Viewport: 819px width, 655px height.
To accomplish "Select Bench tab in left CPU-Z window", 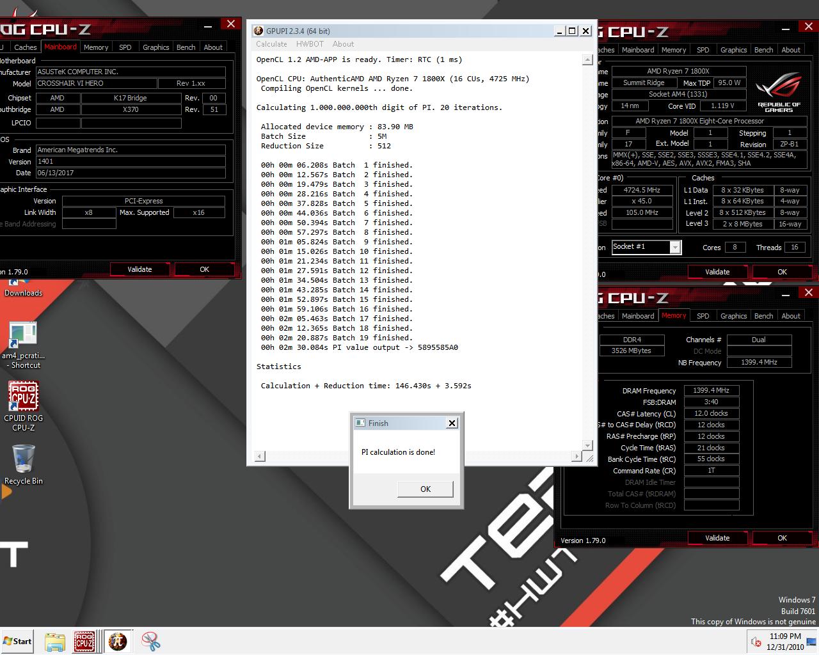I will (x=186, y=47).
